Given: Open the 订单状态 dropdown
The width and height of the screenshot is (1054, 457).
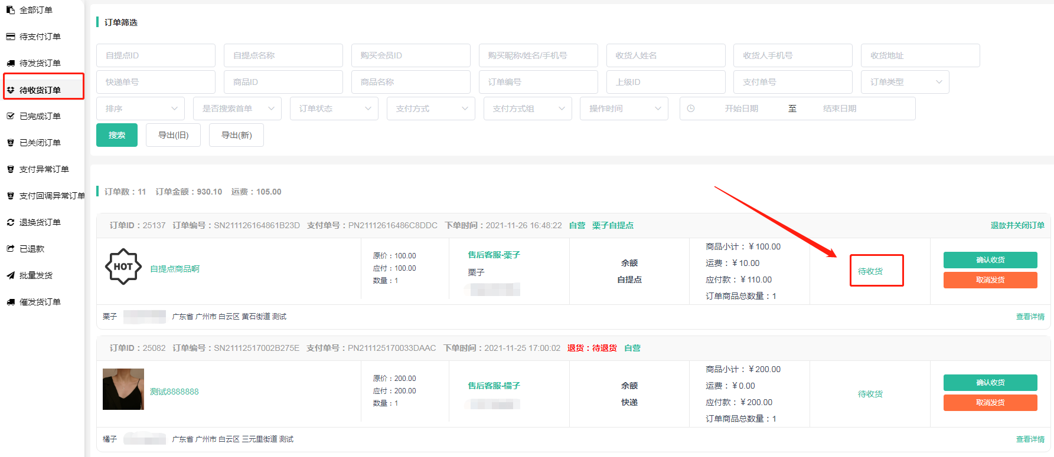Looking at the screenshot, I should (x=334, y=109).
